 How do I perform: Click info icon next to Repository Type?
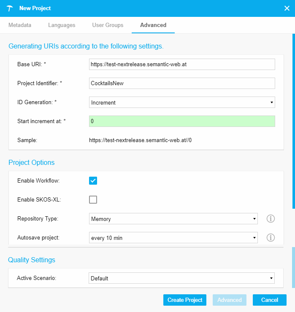[271, 218]
